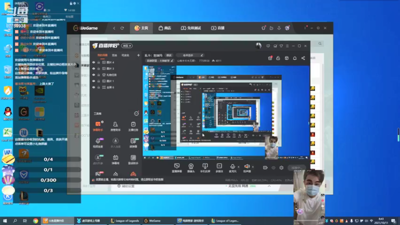Switch to WeGame 先锋测试 tab
400x225 pixels.
pos(191,28)
